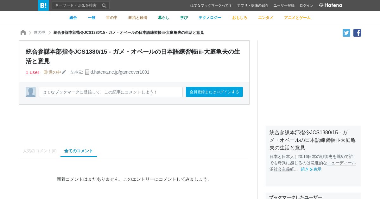This screenshot has width=380, height=199.
Task: Click ニューディール keyword link
Action: 341,163
